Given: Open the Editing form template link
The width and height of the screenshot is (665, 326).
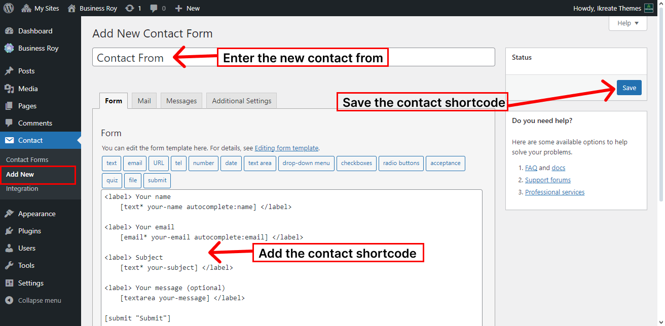Looking at the screenshot, I should point(286,148).
